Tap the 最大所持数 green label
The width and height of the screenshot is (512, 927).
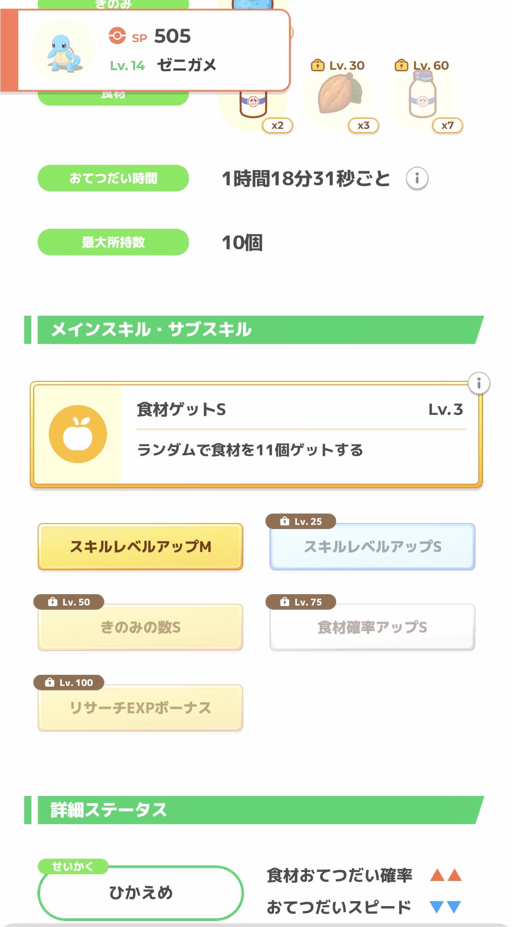pyautogui.click(x=113, y=242)
